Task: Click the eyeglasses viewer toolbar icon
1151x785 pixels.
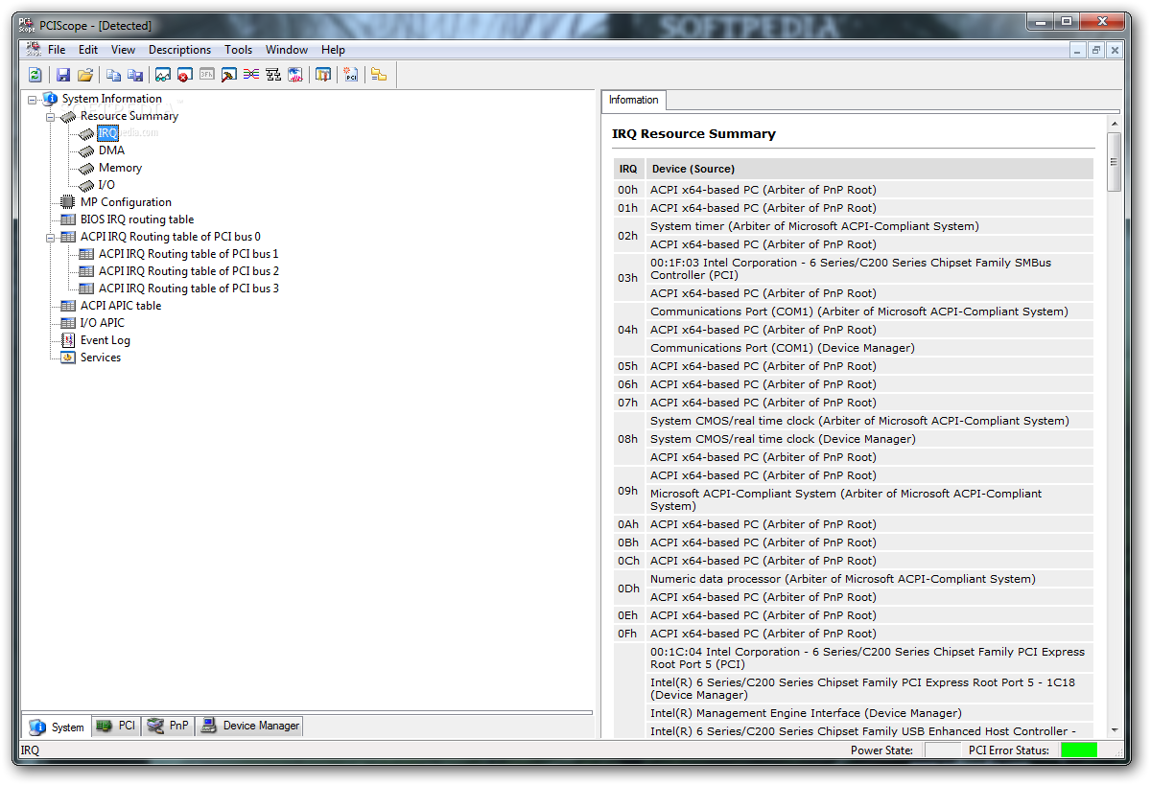Action: click(163, 75)
